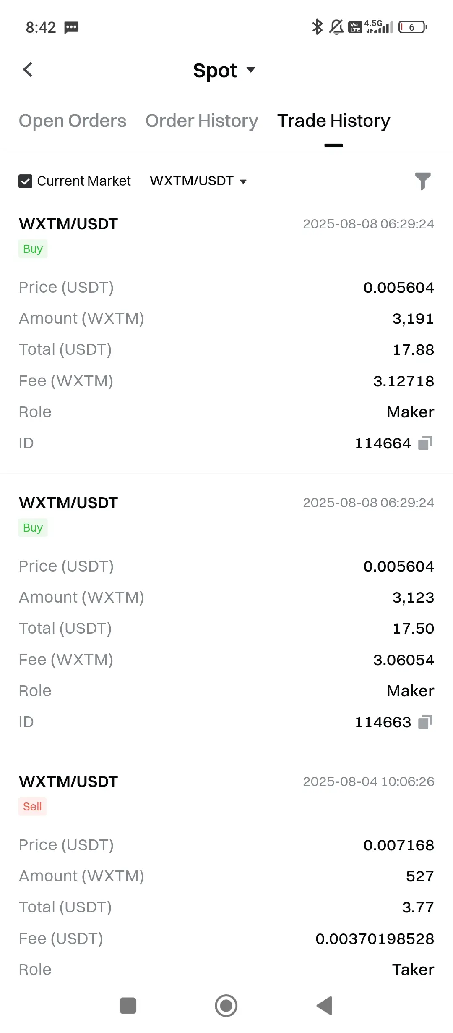Switch to Open Orders tab
The height and width of the screenshot is (1033, 453).
click(73, 121)
